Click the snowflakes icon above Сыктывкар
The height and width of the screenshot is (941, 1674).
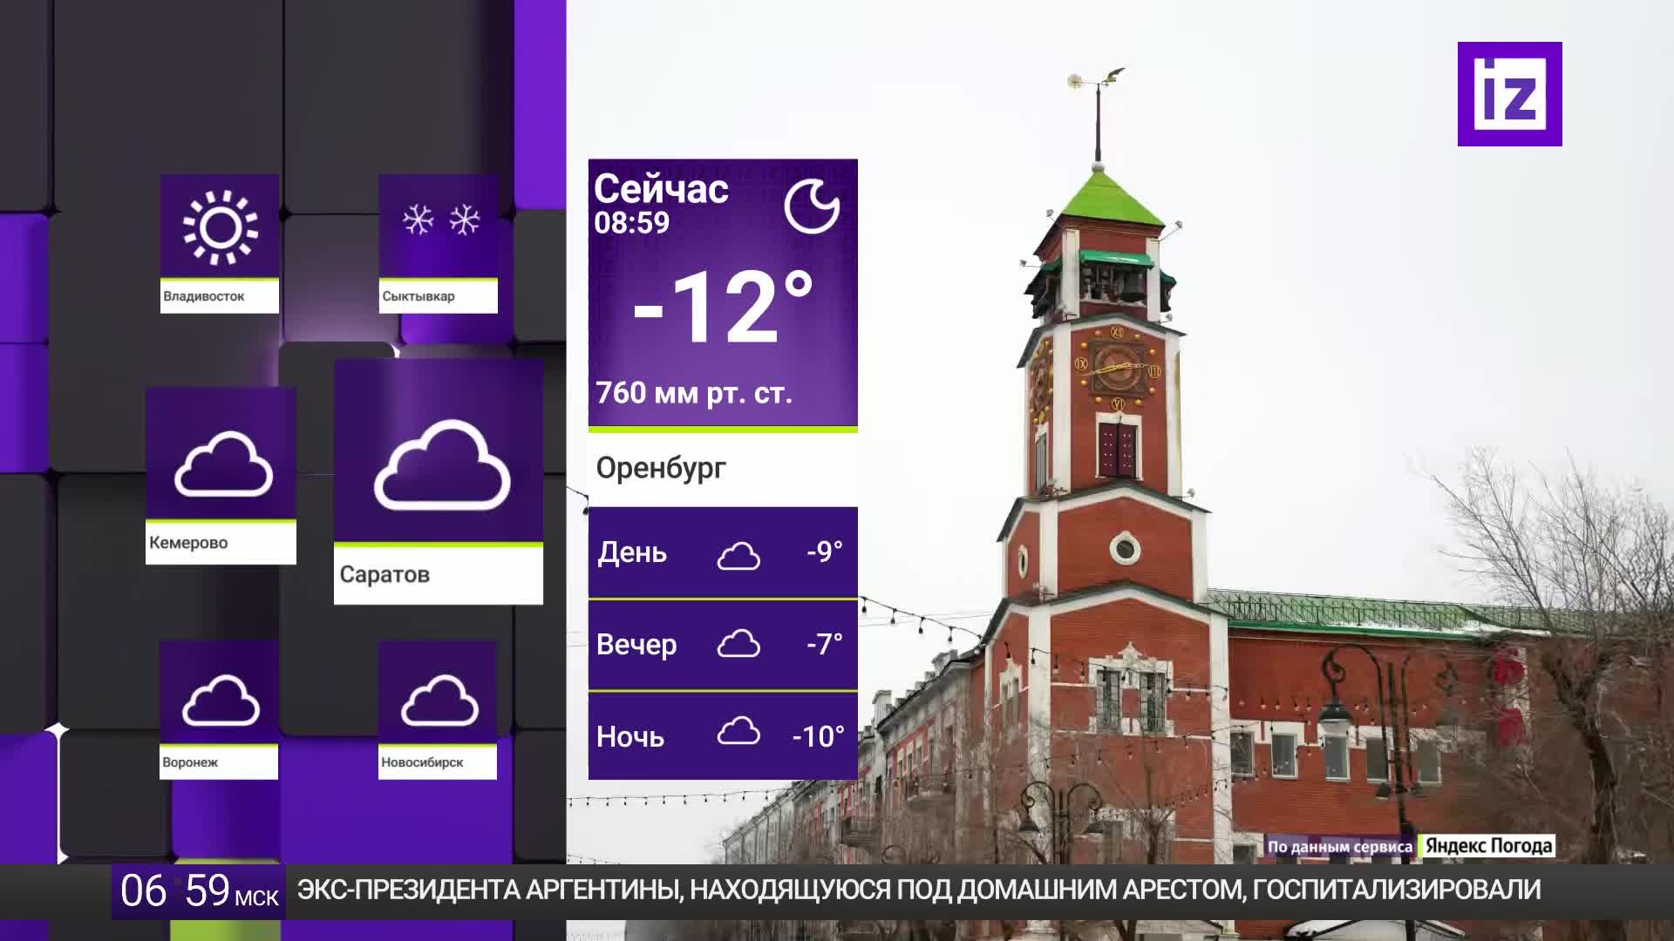click(x=440, y=220)
